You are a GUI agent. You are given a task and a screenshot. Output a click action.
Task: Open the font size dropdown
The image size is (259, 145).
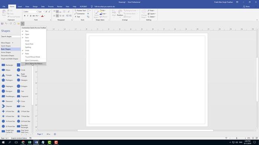[44, 12]
